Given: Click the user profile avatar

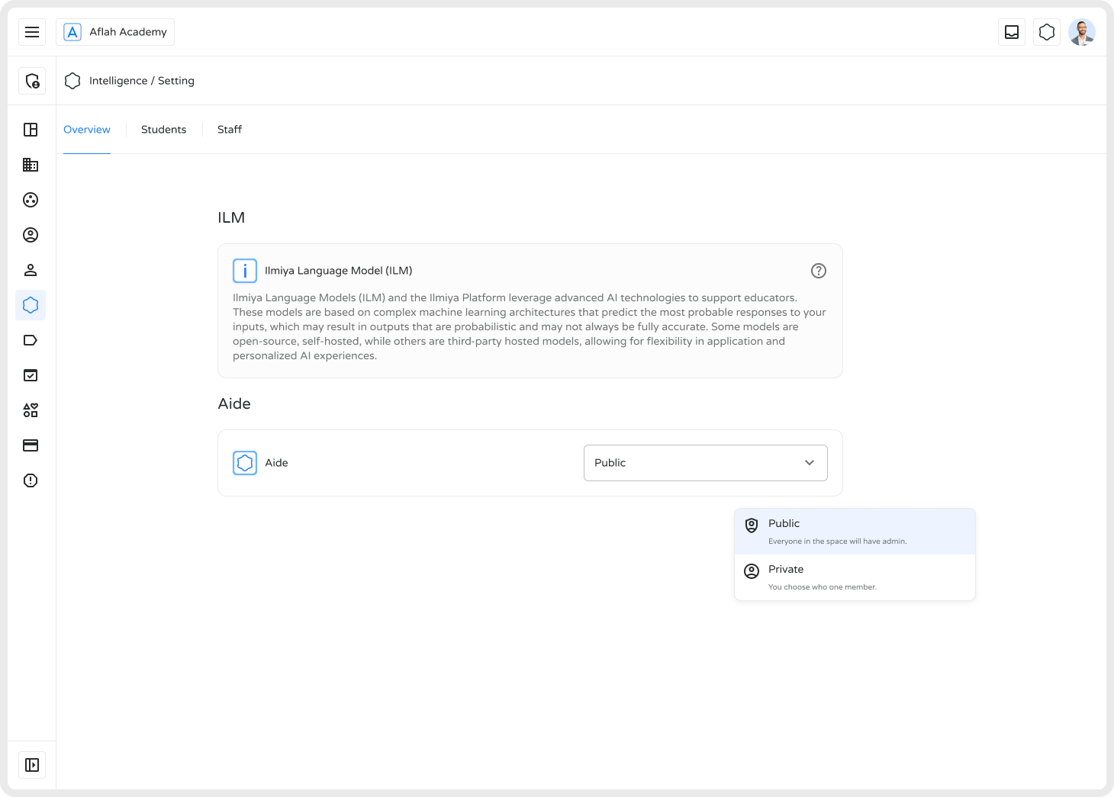Looking at the screenshot, I should 1082,32.
